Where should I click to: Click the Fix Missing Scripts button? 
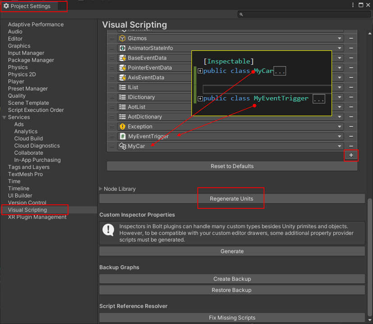[x=232, y=318]
